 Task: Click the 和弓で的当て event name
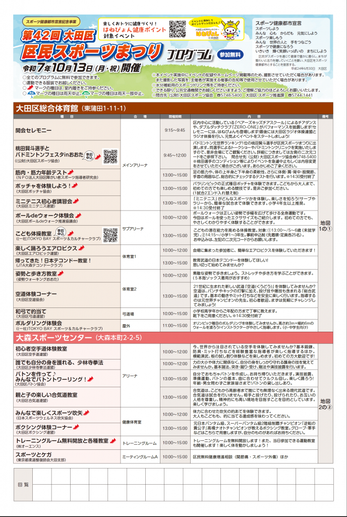[31, 311]
